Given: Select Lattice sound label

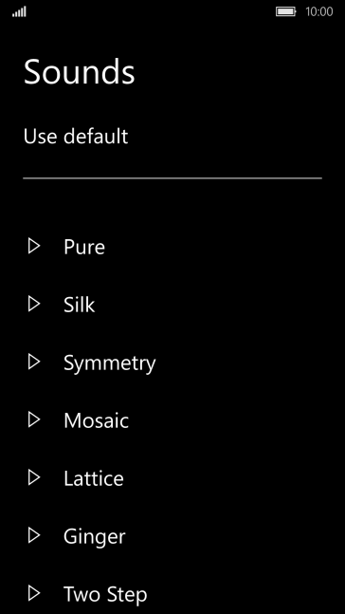Looking at the screenshot, I should point(94,478).
